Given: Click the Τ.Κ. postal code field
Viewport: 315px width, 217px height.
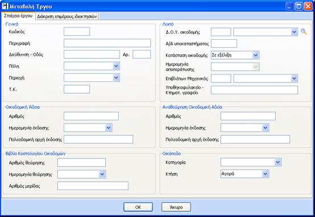Looking at the screenshot, I should click(77, 89).
